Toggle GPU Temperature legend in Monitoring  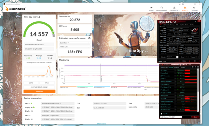102,87
